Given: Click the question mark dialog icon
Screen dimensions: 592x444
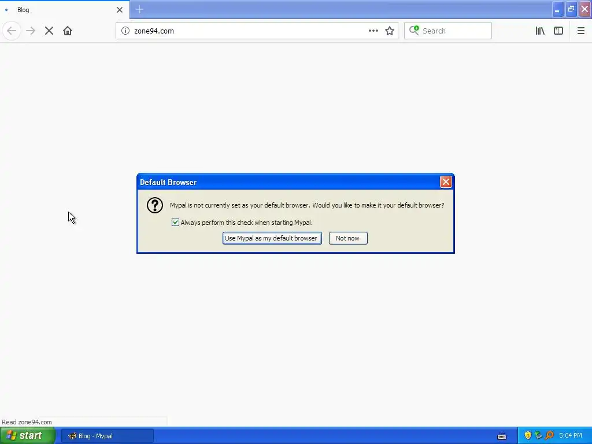Looking at the screenshot, I should click(x=155, y=205).
